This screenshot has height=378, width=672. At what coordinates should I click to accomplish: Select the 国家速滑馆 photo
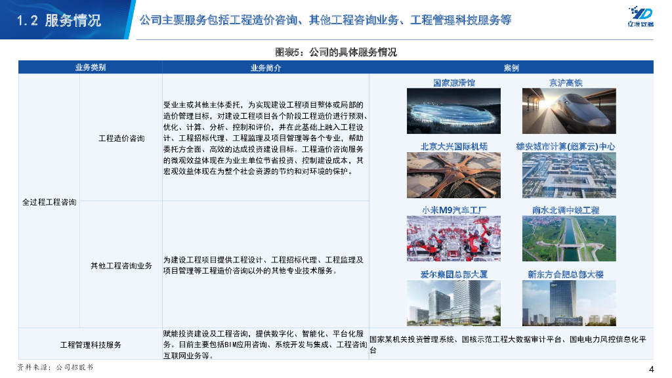click(x=453, y=111)
